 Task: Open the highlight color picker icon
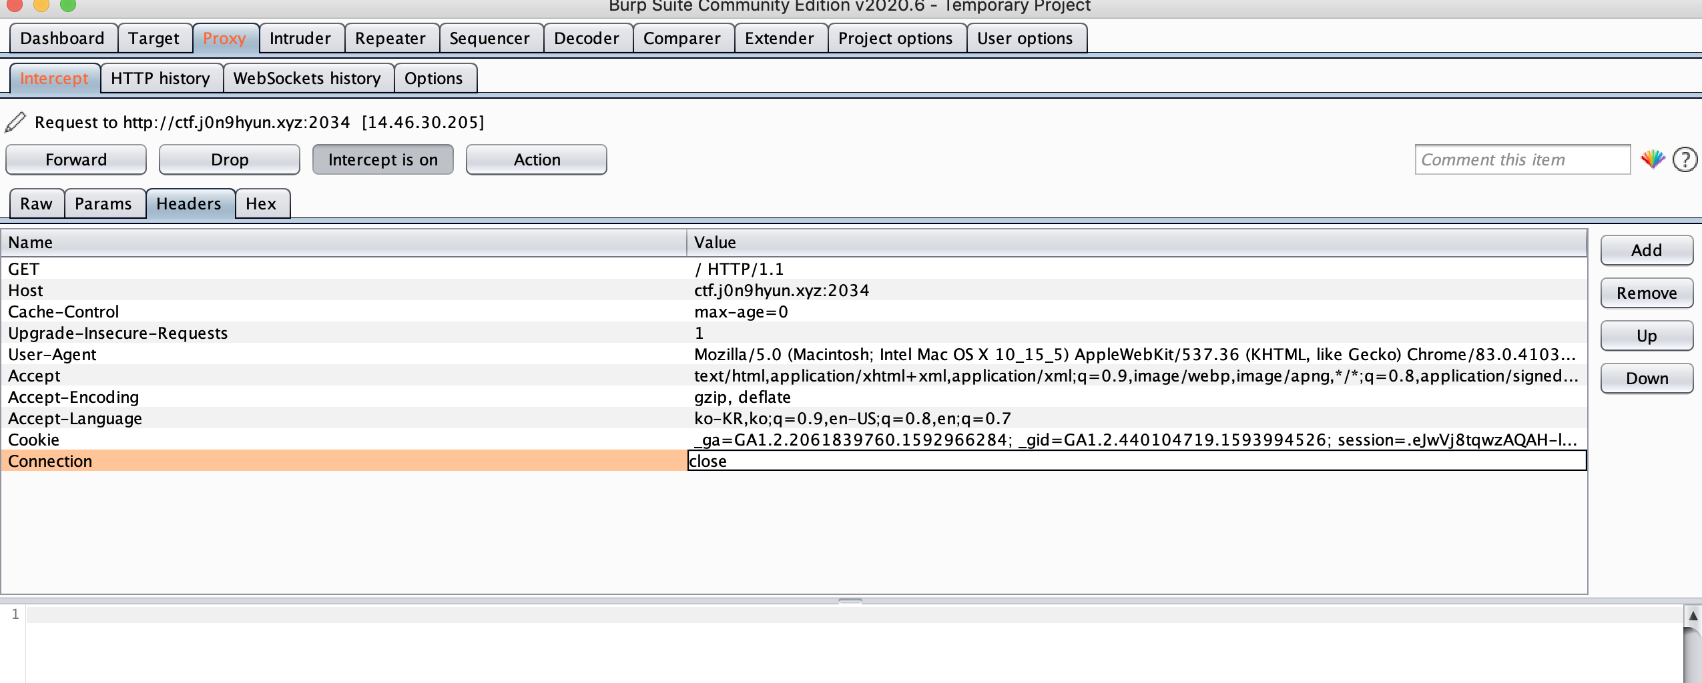tap(1653, 160)
